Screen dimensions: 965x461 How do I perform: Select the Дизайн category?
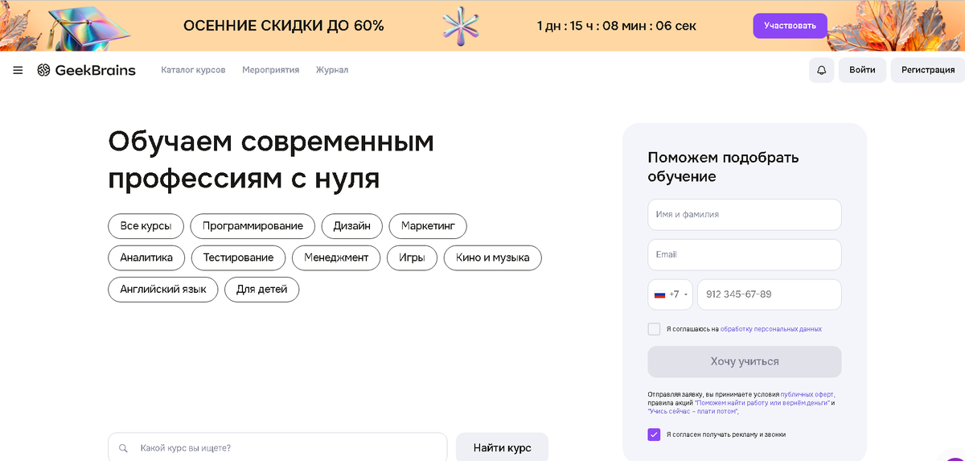click(x=352, y=226)
